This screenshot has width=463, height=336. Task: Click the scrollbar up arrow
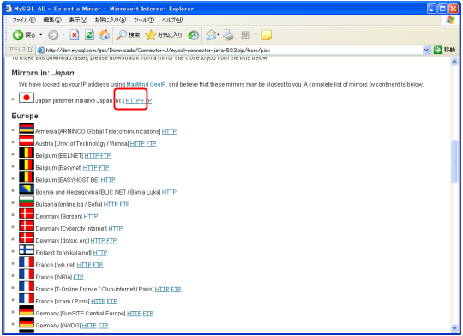click(x=454, y=62)
